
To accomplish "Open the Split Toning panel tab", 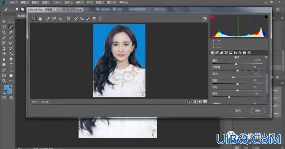I will coord(231,53).
